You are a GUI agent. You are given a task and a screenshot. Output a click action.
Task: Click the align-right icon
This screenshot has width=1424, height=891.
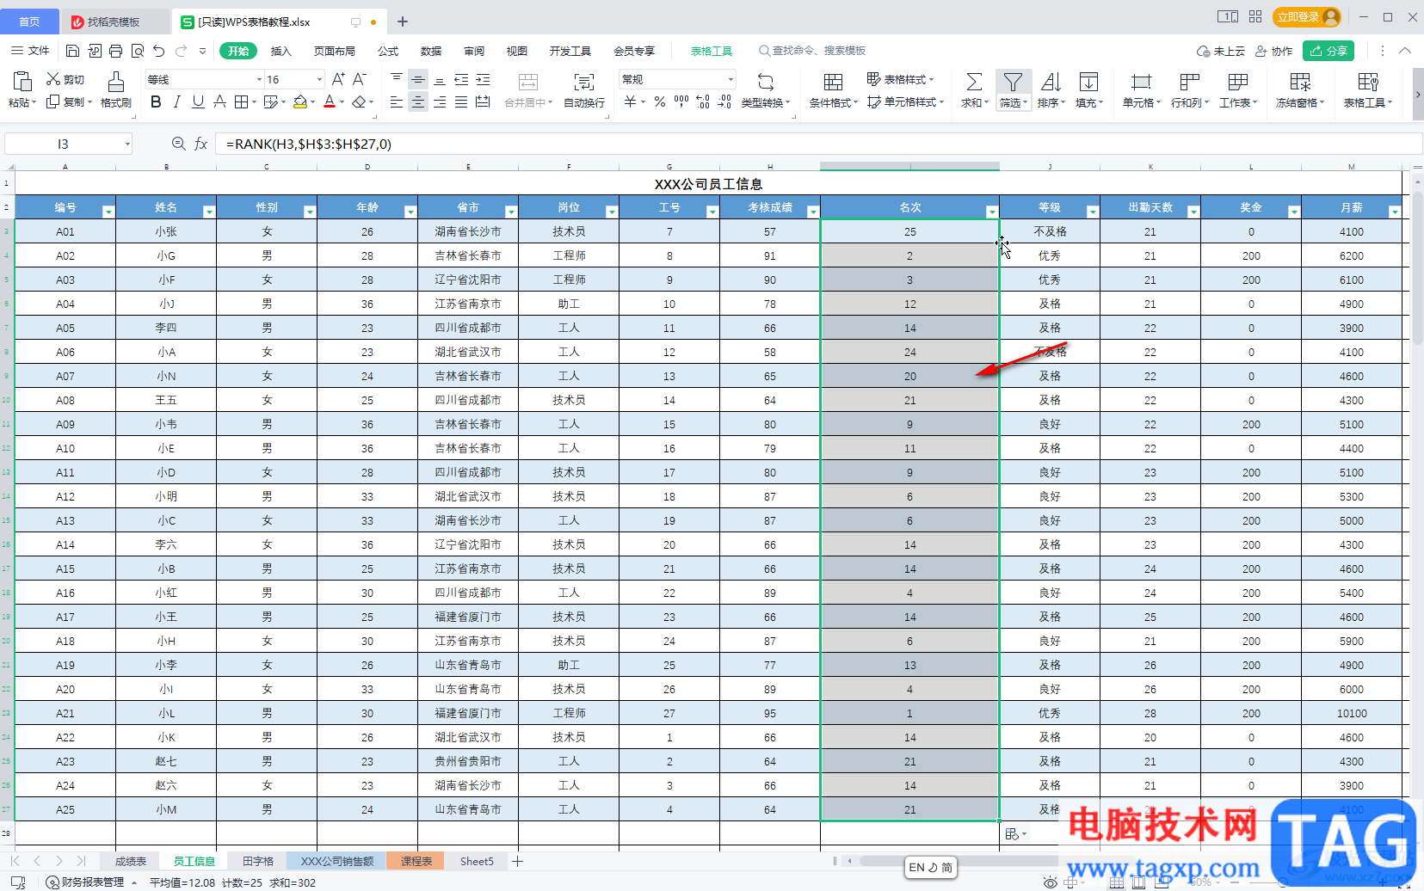tap(440, 102)
